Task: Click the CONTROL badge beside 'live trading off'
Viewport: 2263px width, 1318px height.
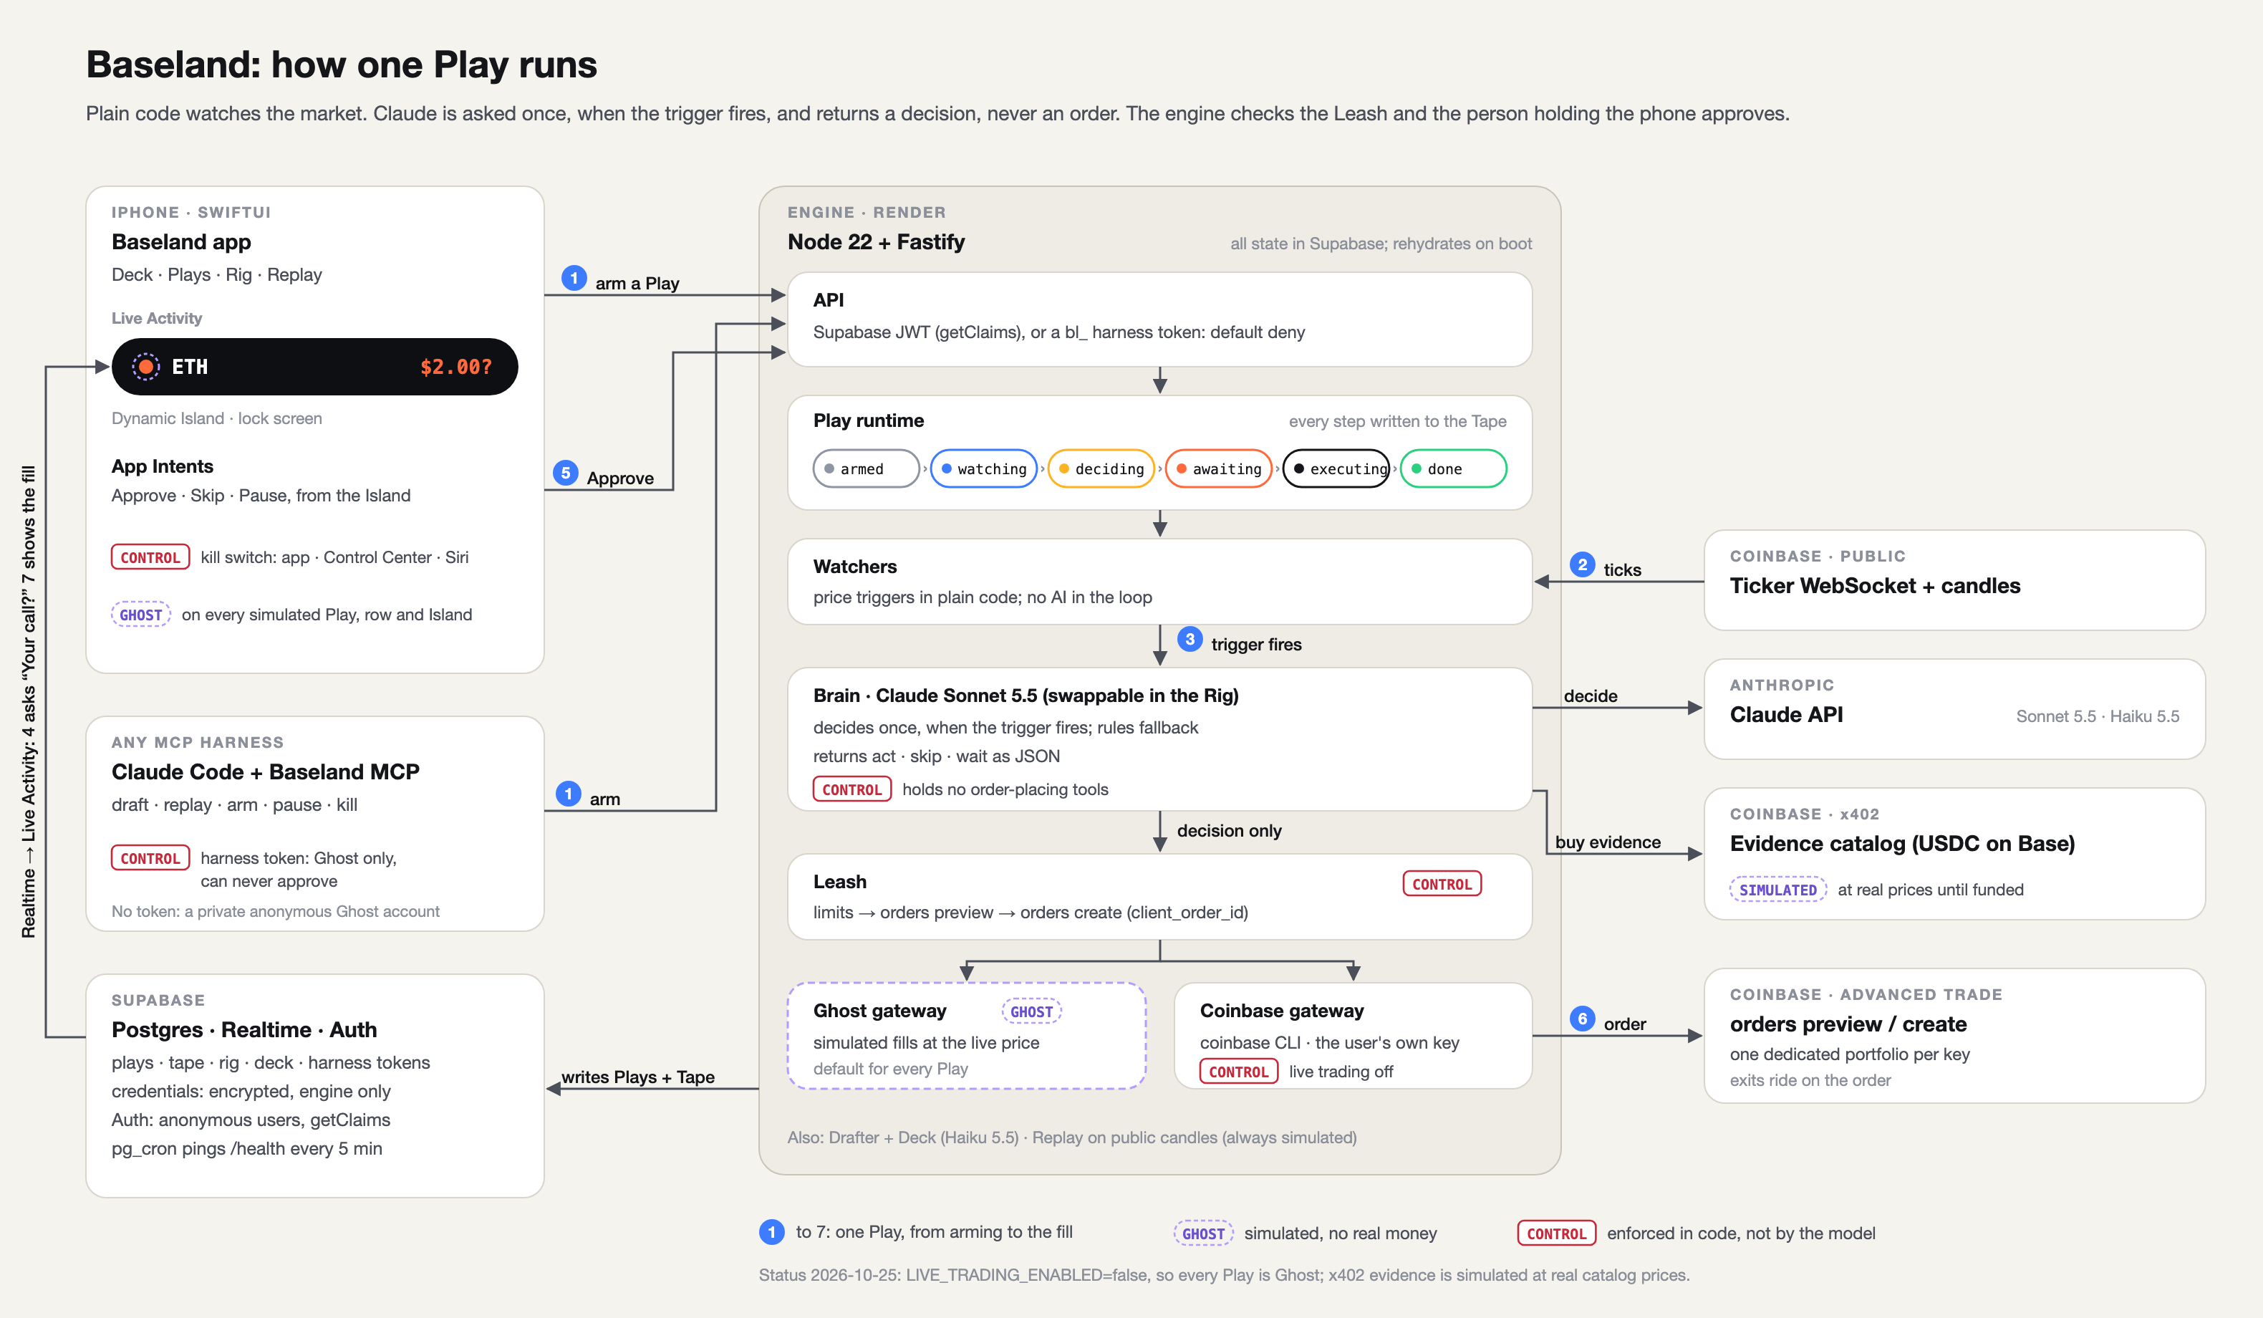Action: pos(1239,1071)
